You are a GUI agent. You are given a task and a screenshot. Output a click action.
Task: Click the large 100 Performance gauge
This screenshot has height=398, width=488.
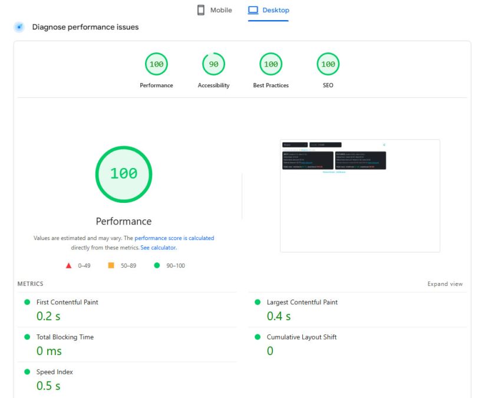[124, 174]
